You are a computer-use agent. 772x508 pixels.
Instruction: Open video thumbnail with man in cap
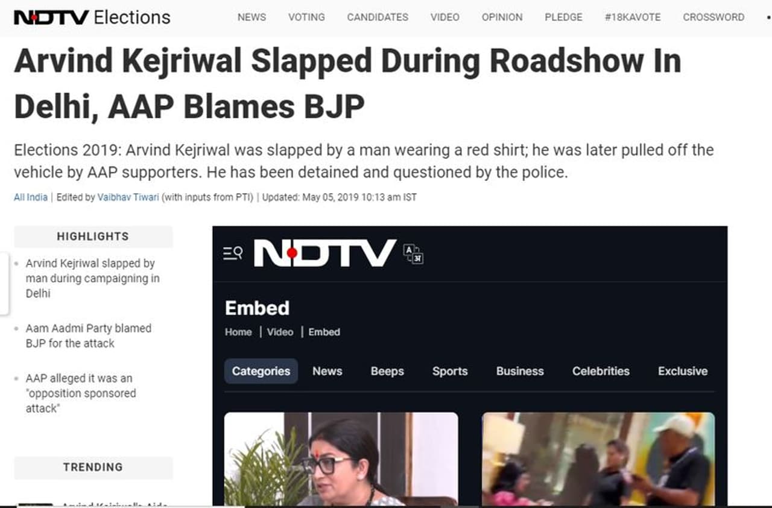[598, 459]
